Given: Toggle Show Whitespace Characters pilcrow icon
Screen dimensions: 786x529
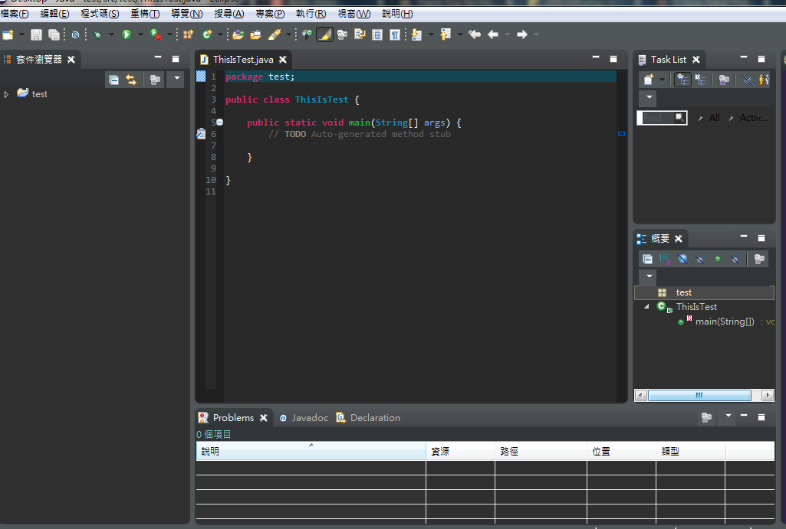Looking at the screenshot, I should click(395, 34).
